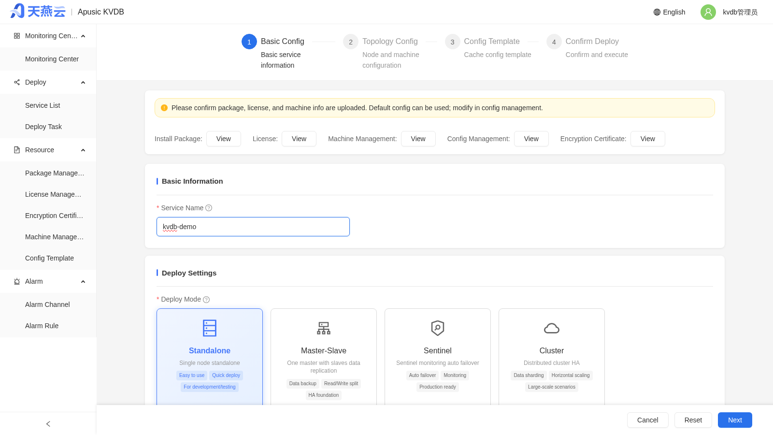Click the Service Name help icon
773x435 pixels.
(x=209, y=208)
